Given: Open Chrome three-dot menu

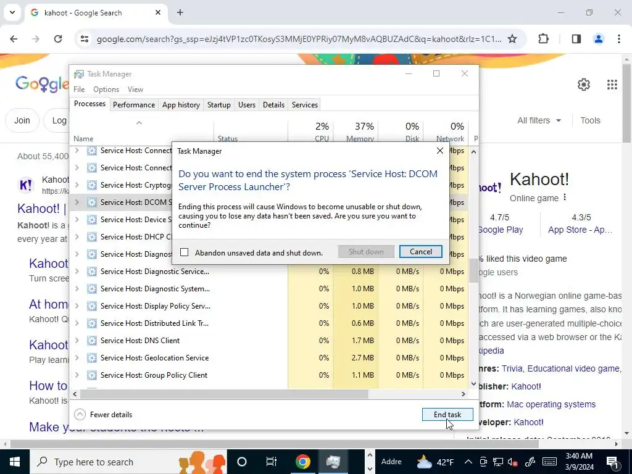Looking at the screenshot, I should tap(619, 39).
